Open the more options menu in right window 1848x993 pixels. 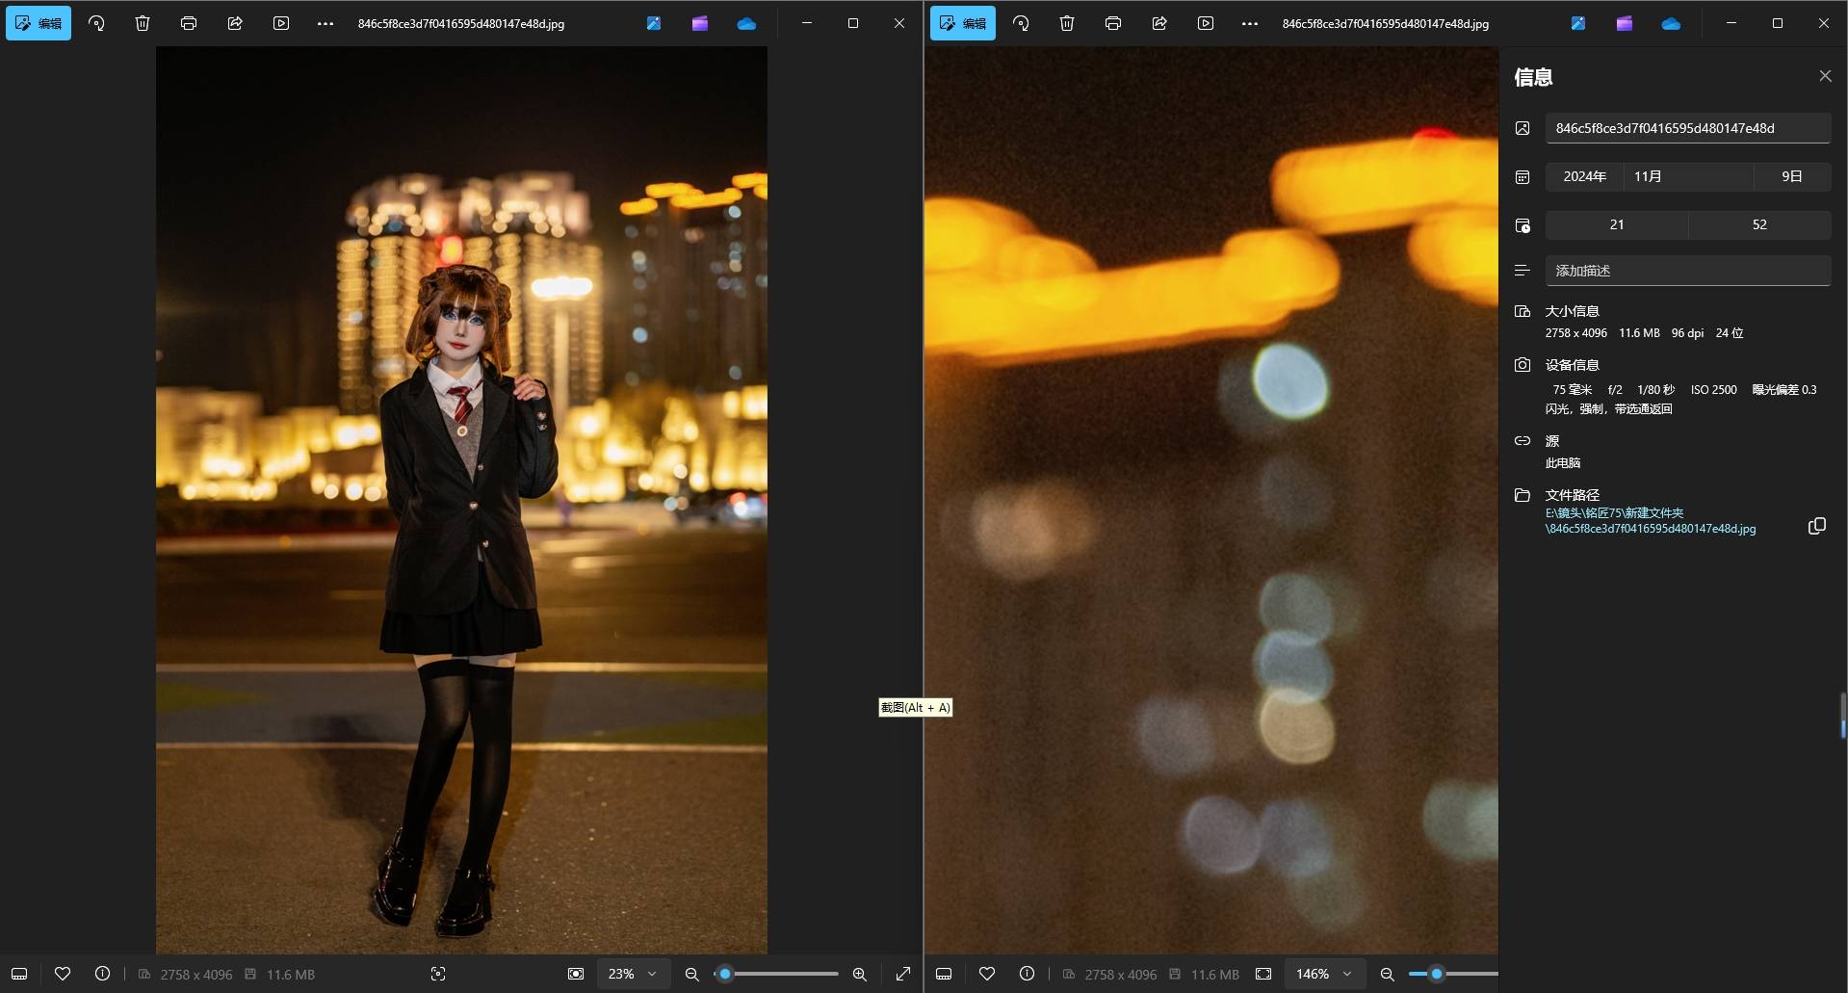click(x=1250, y=23)
